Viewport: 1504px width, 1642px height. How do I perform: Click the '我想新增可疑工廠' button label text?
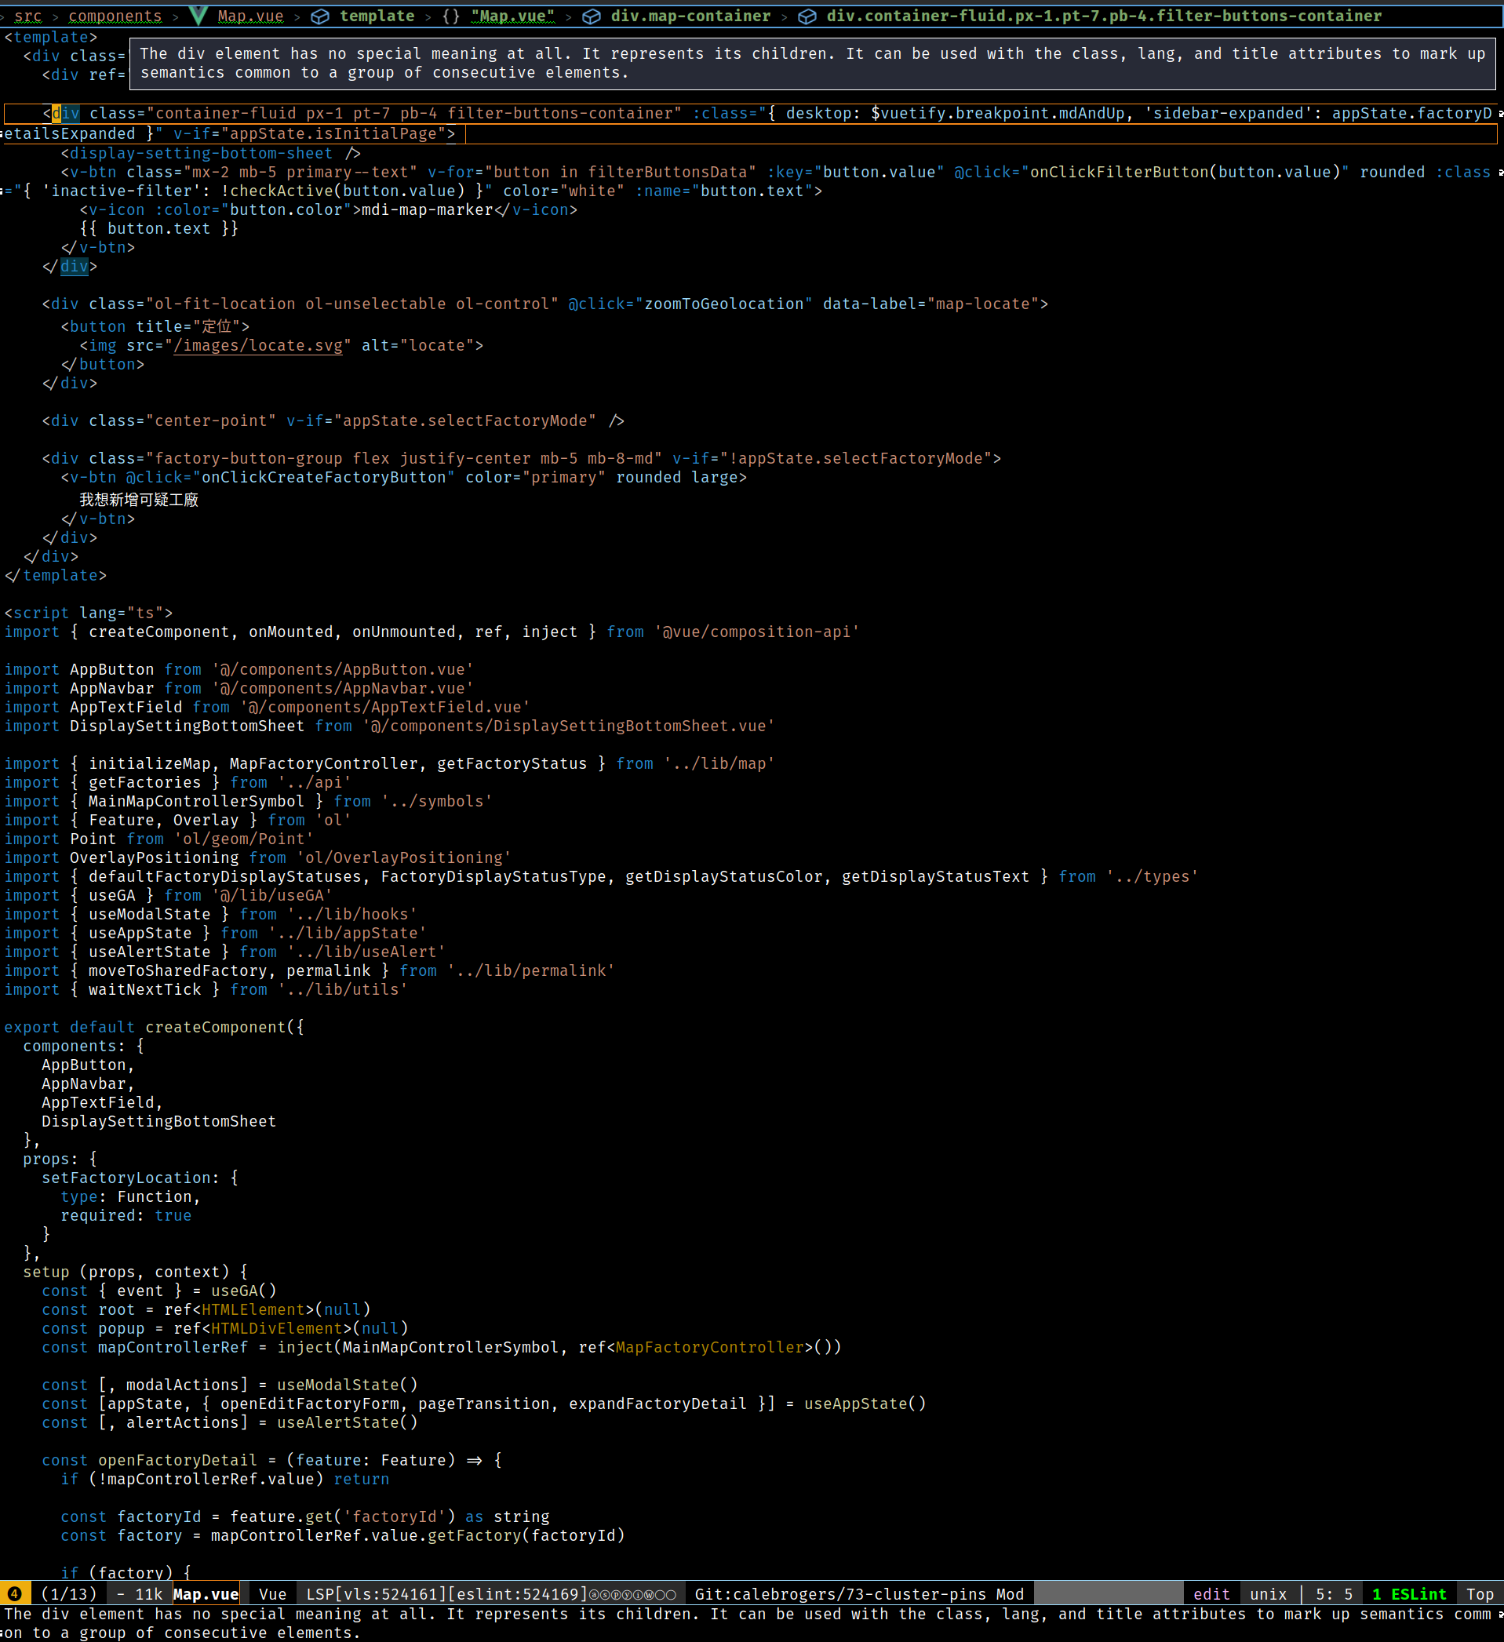pyautogui.click(x=140, y=499)
